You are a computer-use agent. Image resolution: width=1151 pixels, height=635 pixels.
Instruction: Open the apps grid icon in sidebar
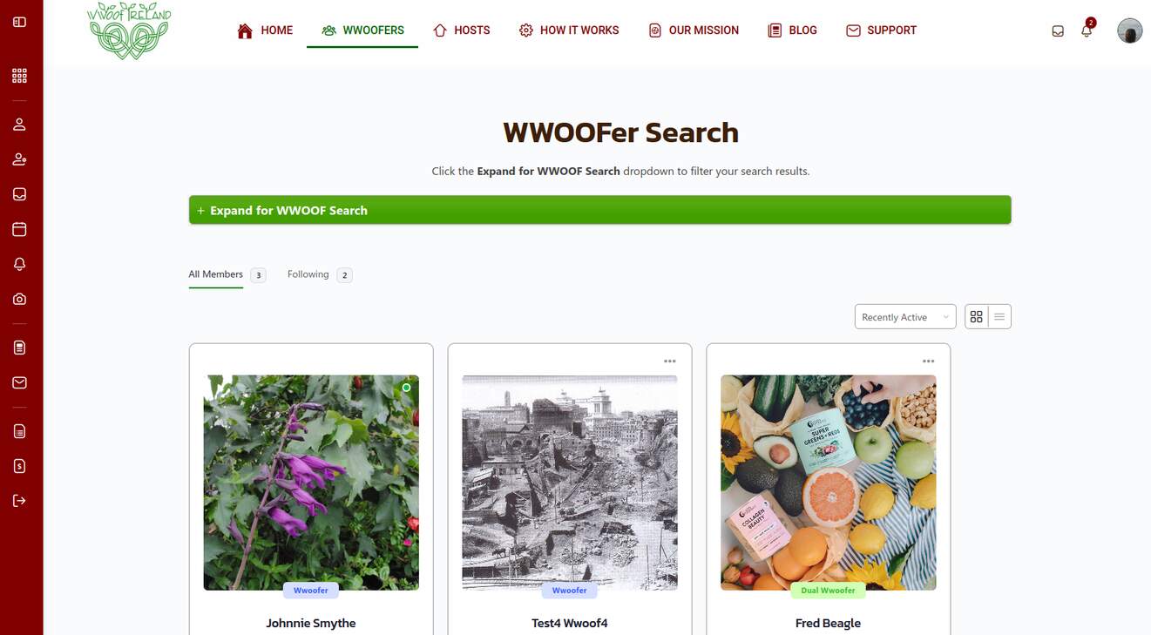coord(19,76)
